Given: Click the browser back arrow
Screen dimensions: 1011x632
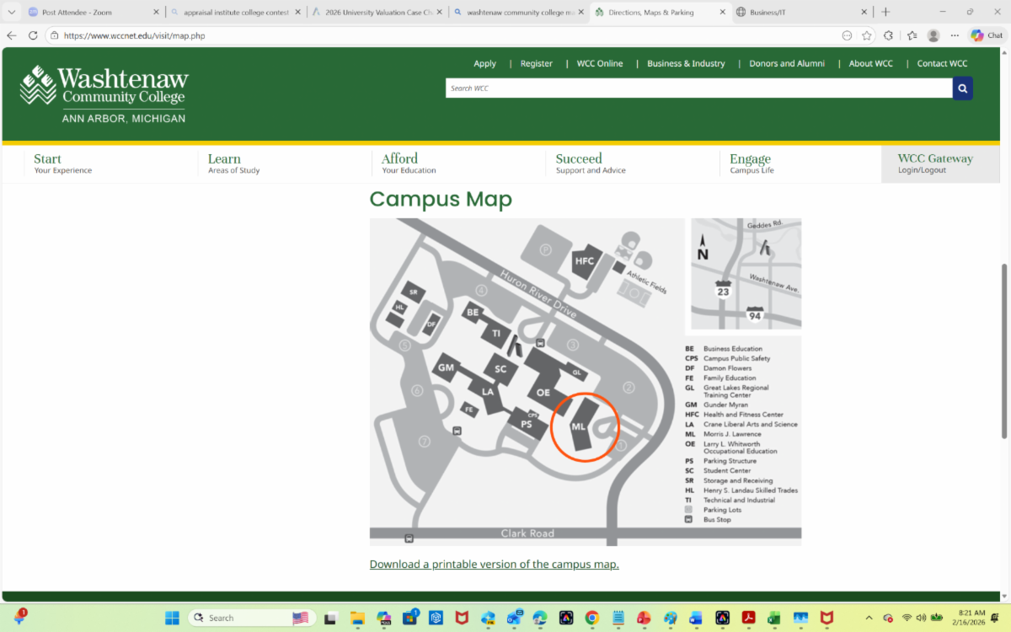Looking at the screenshot, I should (x=12, y=35).
